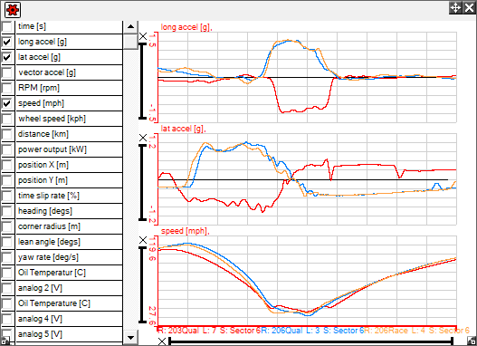Enable the heading [degs] checkbox
Image resolution: width=477 pixels, height=346 pixels.
coord(6,211)
